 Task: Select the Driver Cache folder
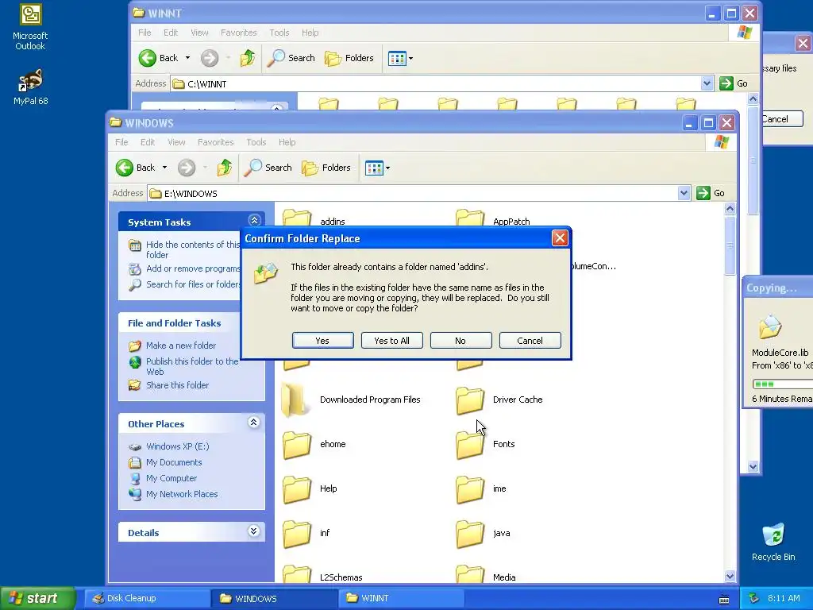470,400
